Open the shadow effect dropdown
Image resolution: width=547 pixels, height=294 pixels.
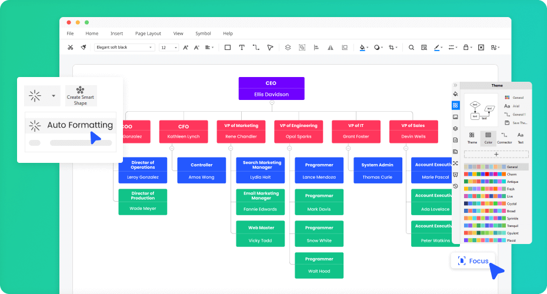pos(379,48)
